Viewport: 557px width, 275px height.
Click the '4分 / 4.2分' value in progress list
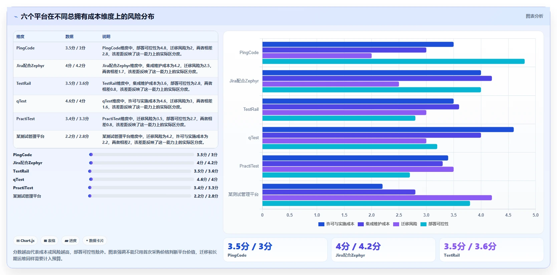click(207, 163)
